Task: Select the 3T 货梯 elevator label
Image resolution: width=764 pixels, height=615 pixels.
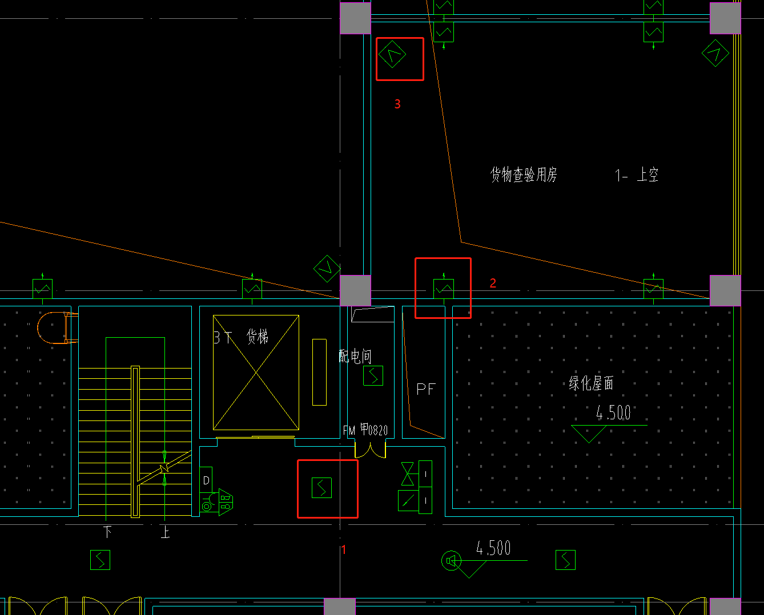Action: pos(241,337)
